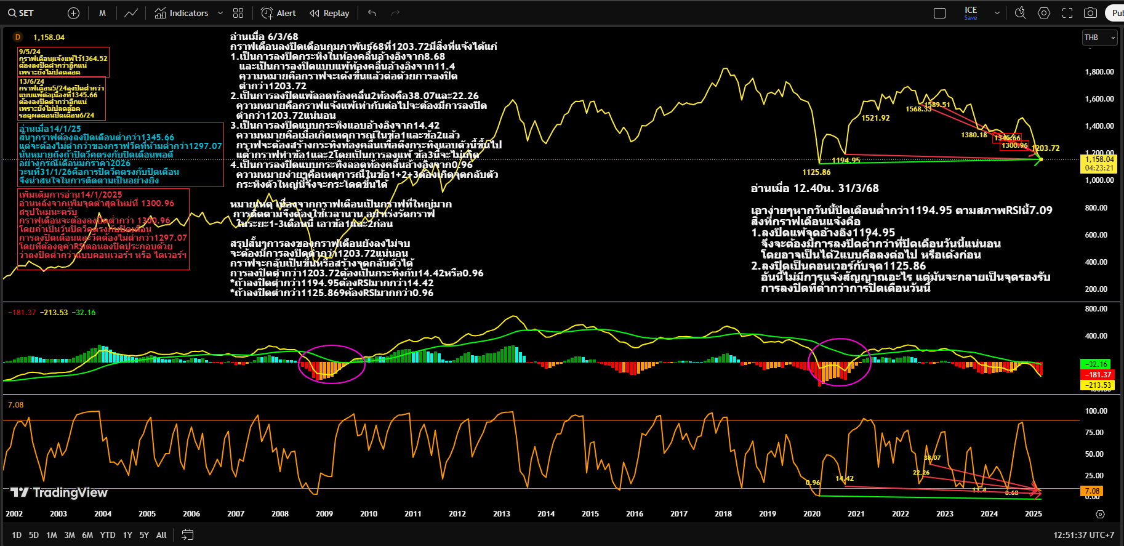The width and height of the screenshot is (1124, 546).
Task: Click the redo arrow
Action: click(x=395, y=13)
